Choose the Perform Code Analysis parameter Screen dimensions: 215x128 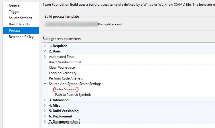pyautogui.click(x=66, y=78)
